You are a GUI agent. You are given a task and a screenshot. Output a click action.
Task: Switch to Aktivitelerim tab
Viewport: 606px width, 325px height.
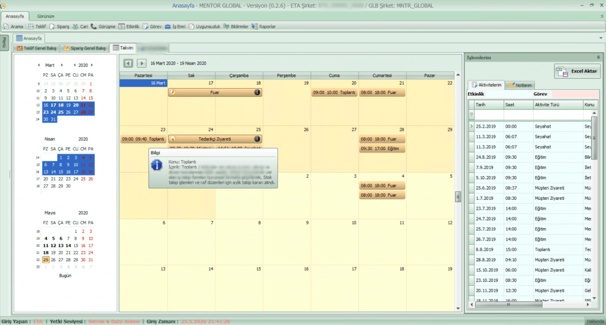486,85
